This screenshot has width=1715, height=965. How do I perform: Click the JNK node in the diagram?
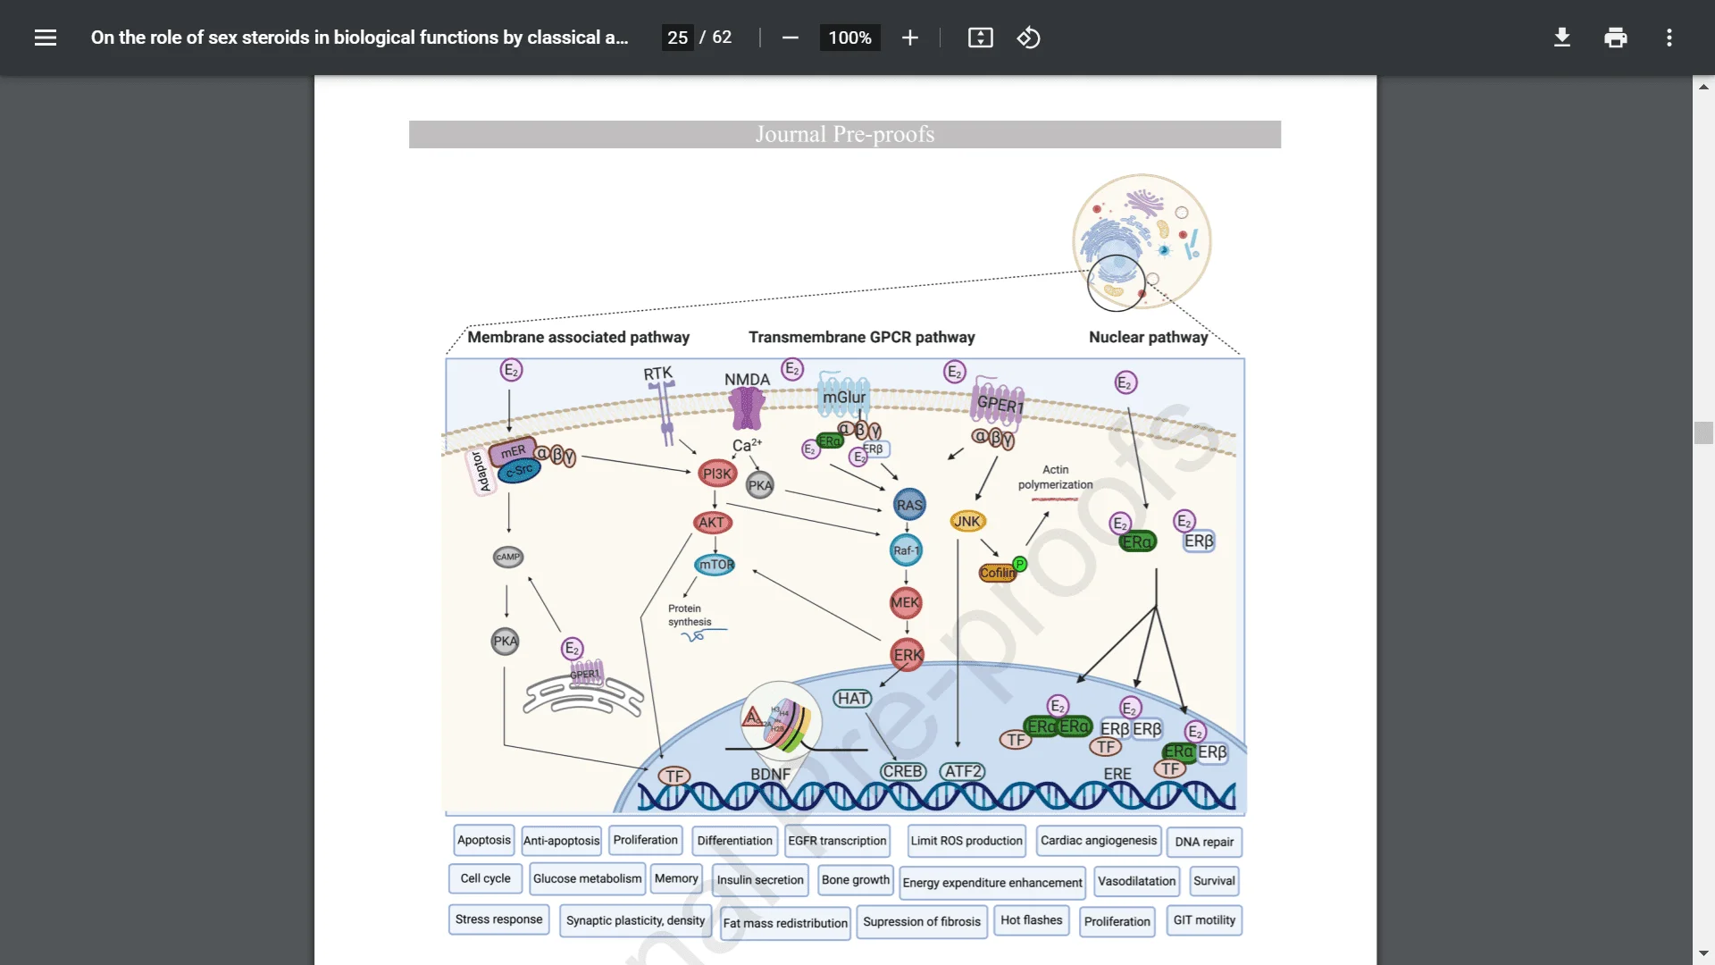tap(967, 522)
